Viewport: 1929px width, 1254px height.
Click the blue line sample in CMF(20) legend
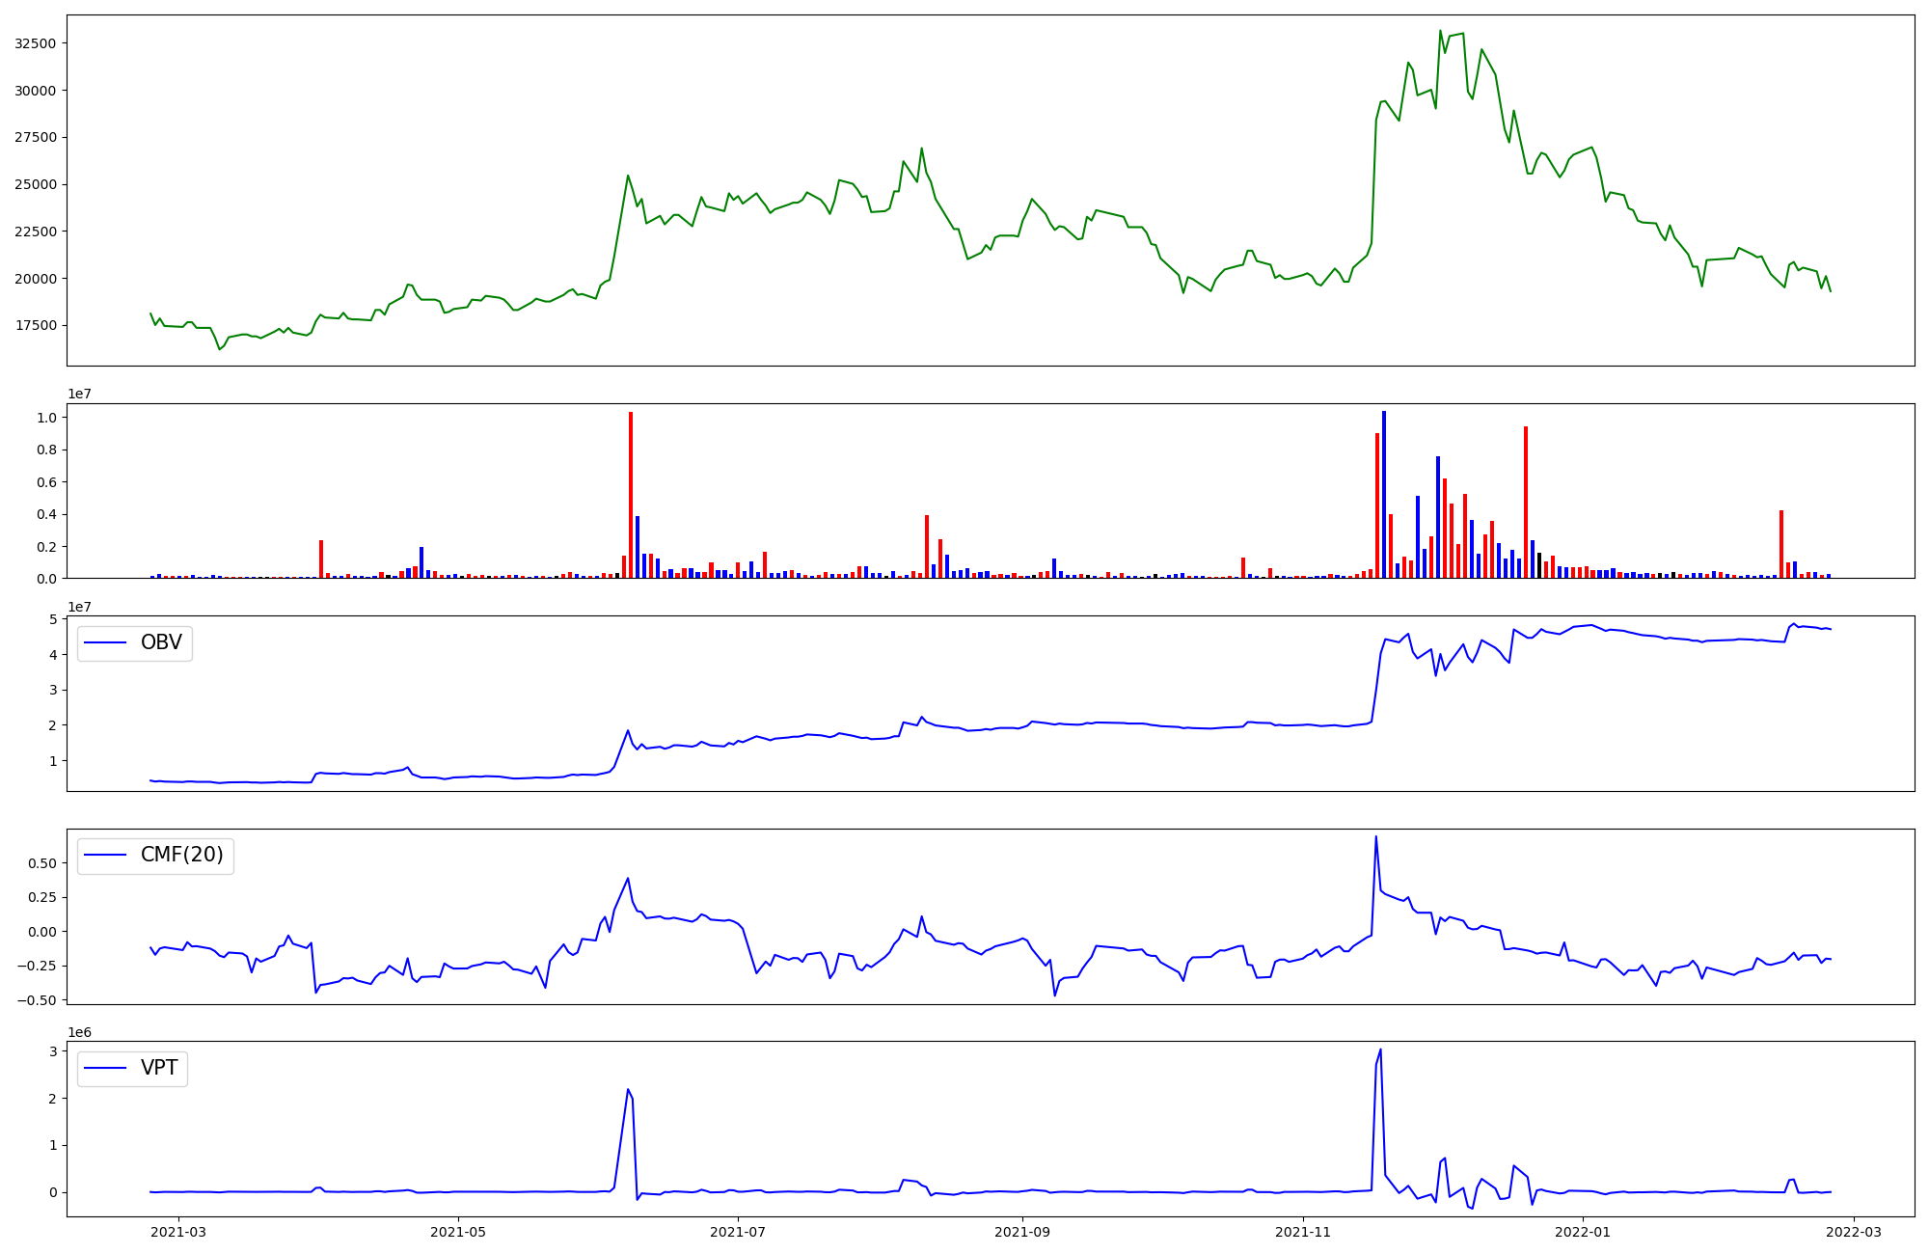pyautogui.click(x=106, y=855)
